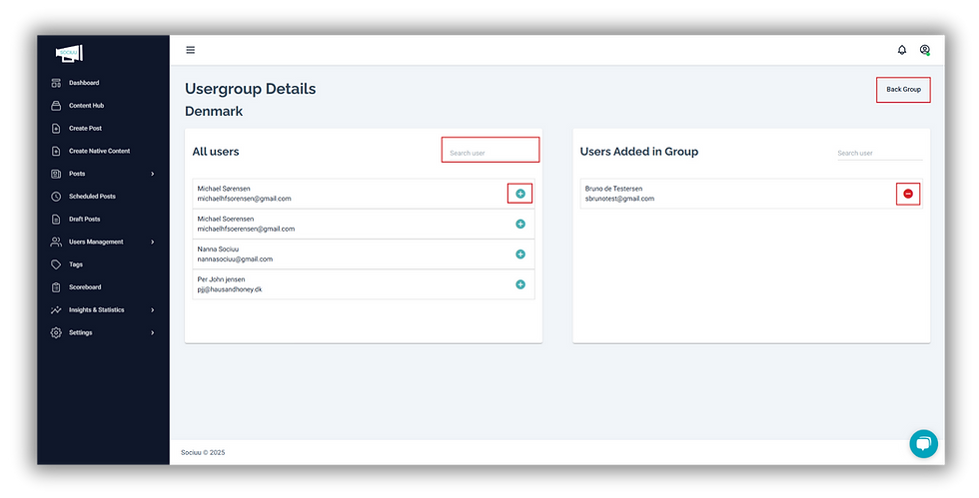
Task: Click the Posts sidebar icon
Action: point(56,174)
